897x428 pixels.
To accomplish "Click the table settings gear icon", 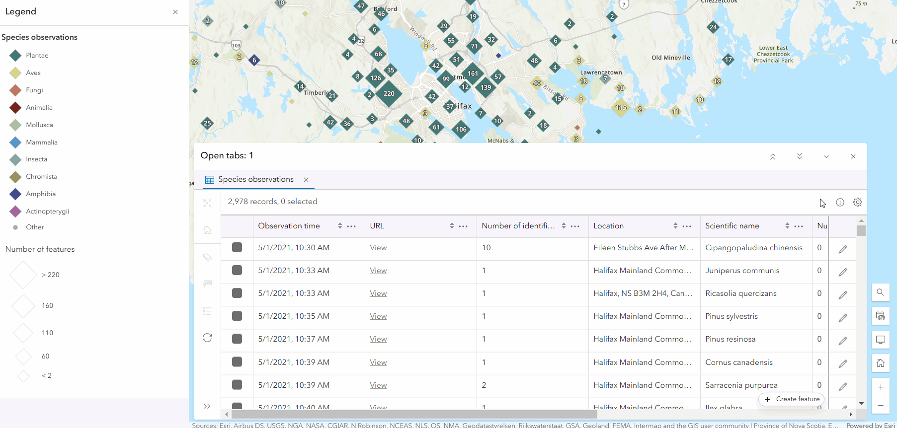I will point(857,202).
